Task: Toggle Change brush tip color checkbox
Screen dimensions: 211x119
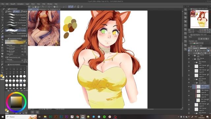Action: [8, 57]
